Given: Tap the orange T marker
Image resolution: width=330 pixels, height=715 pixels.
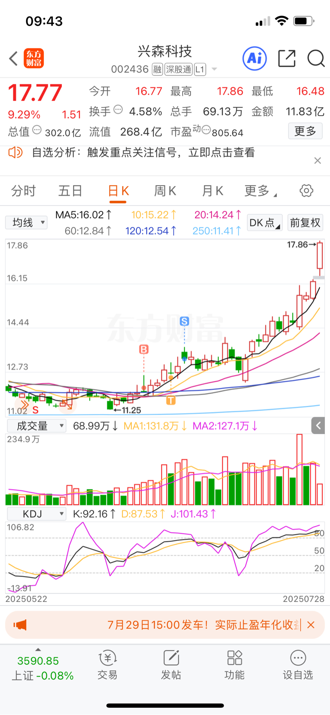Looking at the screenshot, I should pyautogui.click(x=171, y=400).
